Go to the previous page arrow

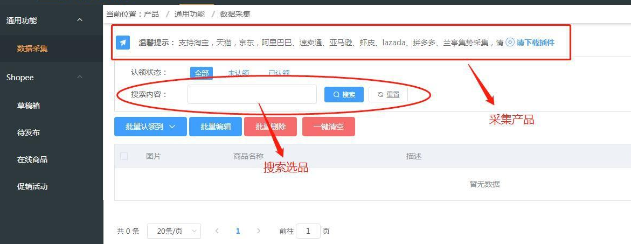click(217, 231)
